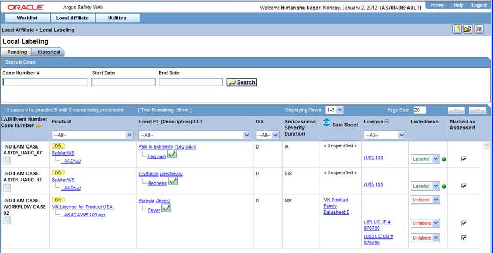The image size is (493, 253).
Task: Open the Redness LLT link
Action: coord(157,184)
